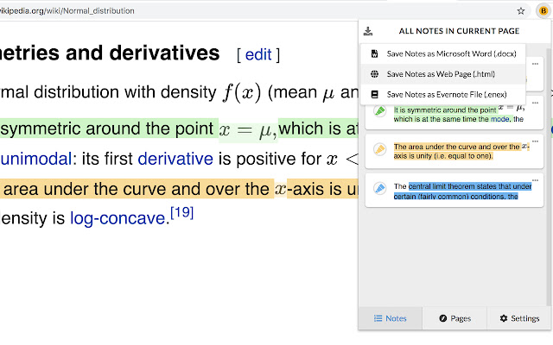Viewport: 553px width, 345px height.
Task: Switch to the Notes tab
Action: click(x=390, y=318)
